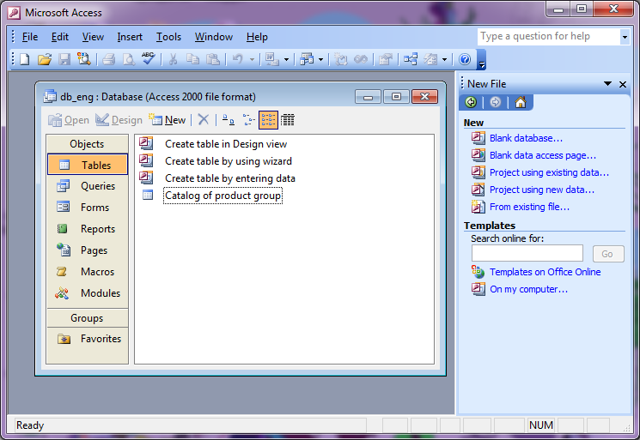This screenshot has height=440, width=640.
Task: Click the Analyze toolbar icon
Action: pyautogui.click(x=307, y=59)
